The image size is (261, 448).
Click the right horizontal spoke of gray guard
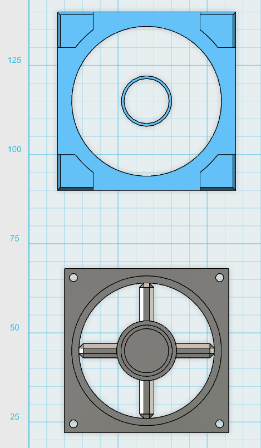coord(195,351)
